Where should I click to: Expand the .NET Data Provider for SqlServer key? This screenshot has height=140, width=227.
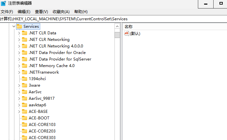click(19, 59)
